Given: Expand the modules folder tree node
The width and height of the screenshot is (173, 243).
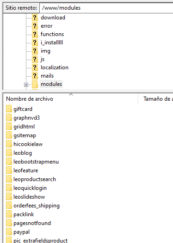Looking at the screenshot, I should (26, 85).
